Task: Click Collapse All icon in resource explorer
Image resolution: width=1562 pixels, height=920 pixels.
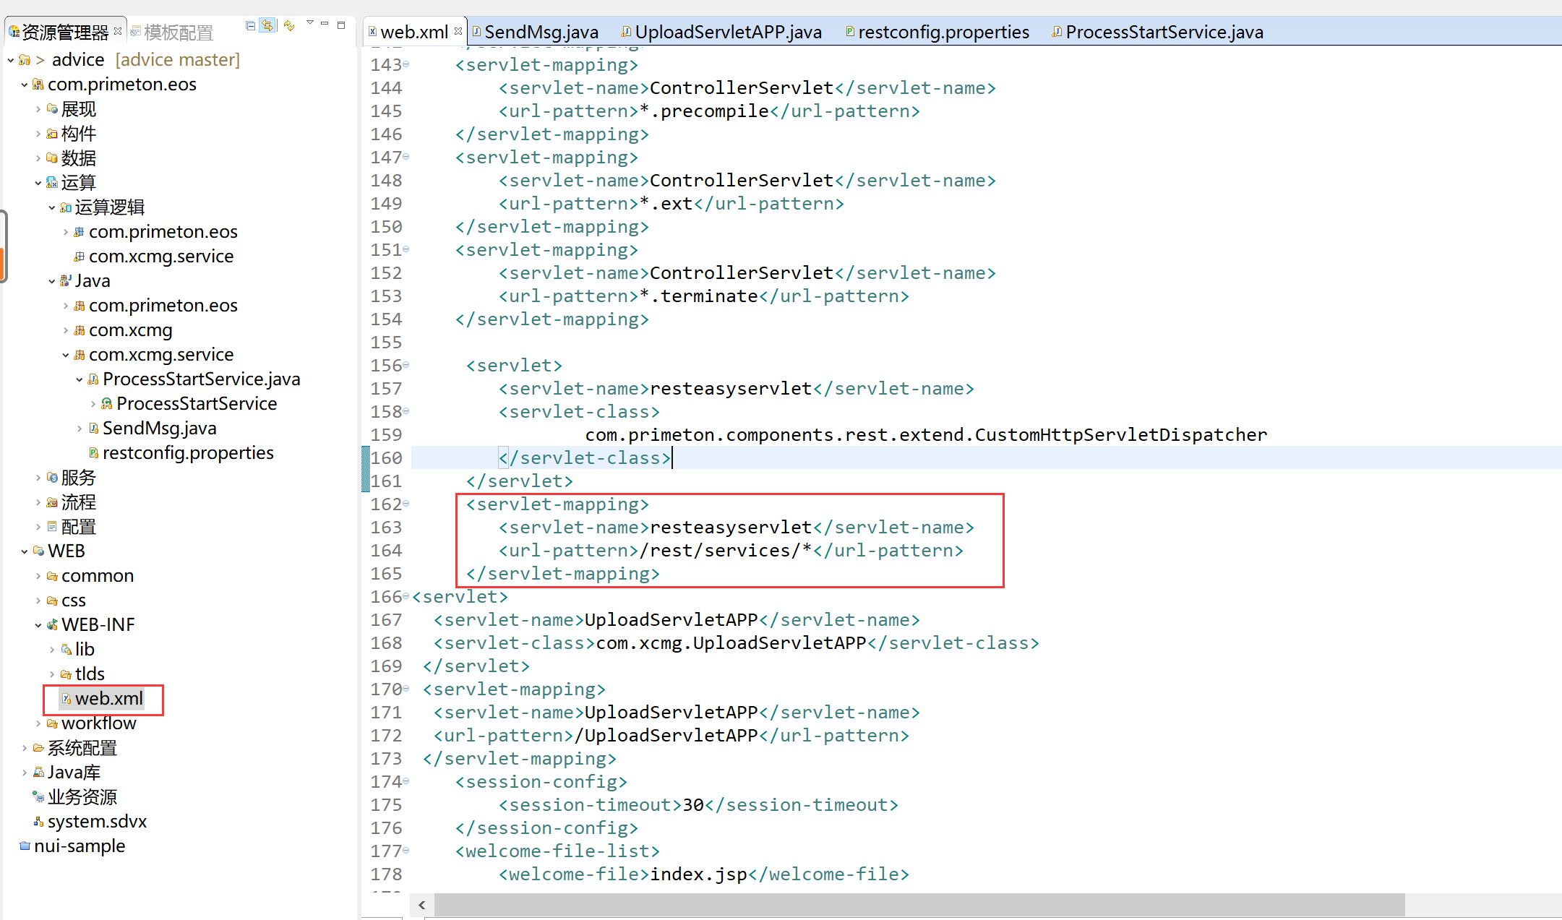Action: coord(250,26)
